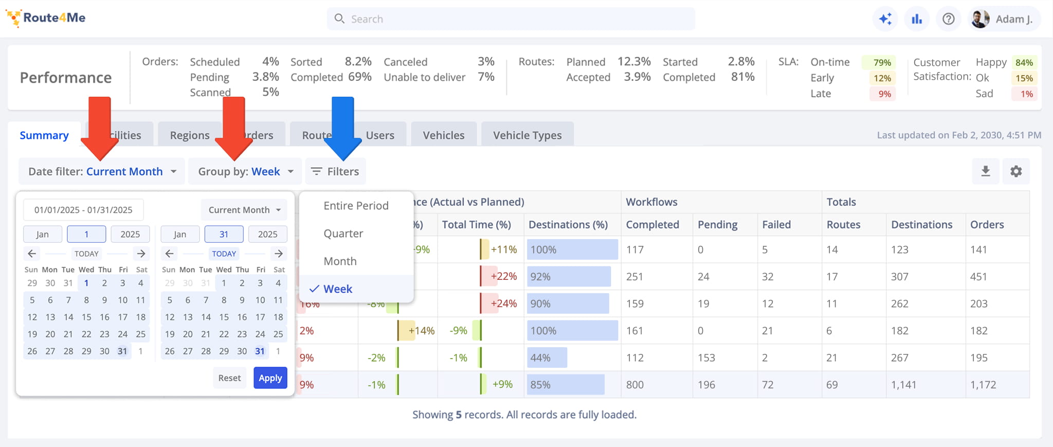Click the Happy 84% satisfaction badge
Viewport: 1053px width, 447px height.
[x=1024, y=63]
